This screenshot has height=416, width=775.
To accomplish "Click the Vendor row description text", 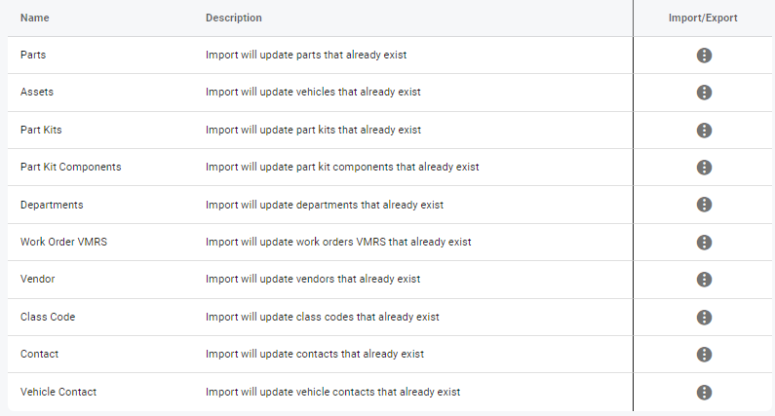I will tap(313, 280).
